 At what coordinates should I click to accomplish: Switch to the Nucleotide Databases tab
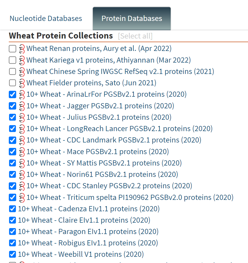pyautogui.click(x=46, y=19)
